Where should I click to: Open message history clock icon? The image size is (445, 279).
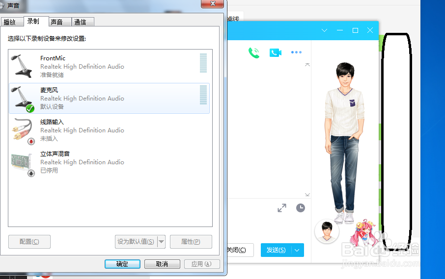click(x=301, y=208)
